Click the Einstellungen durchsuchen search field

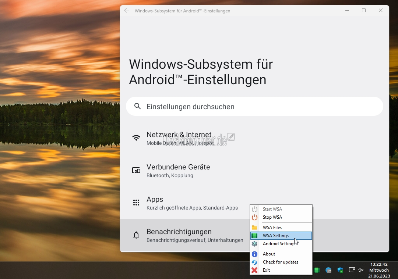[254, 106]
